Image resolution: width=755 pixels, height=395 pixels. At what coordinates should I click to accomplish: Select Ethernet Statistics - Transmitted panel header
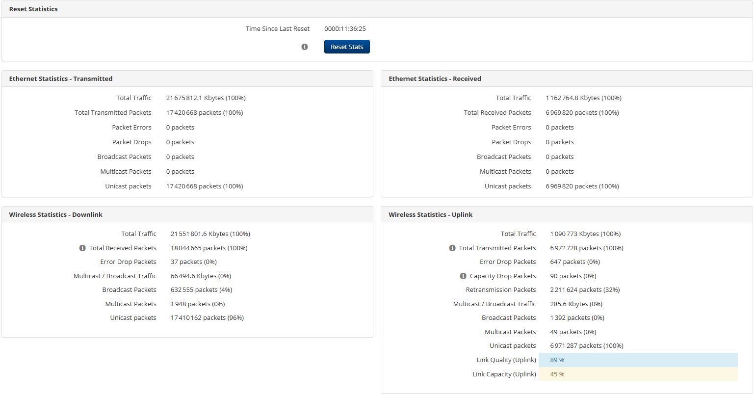coord(61,79)
